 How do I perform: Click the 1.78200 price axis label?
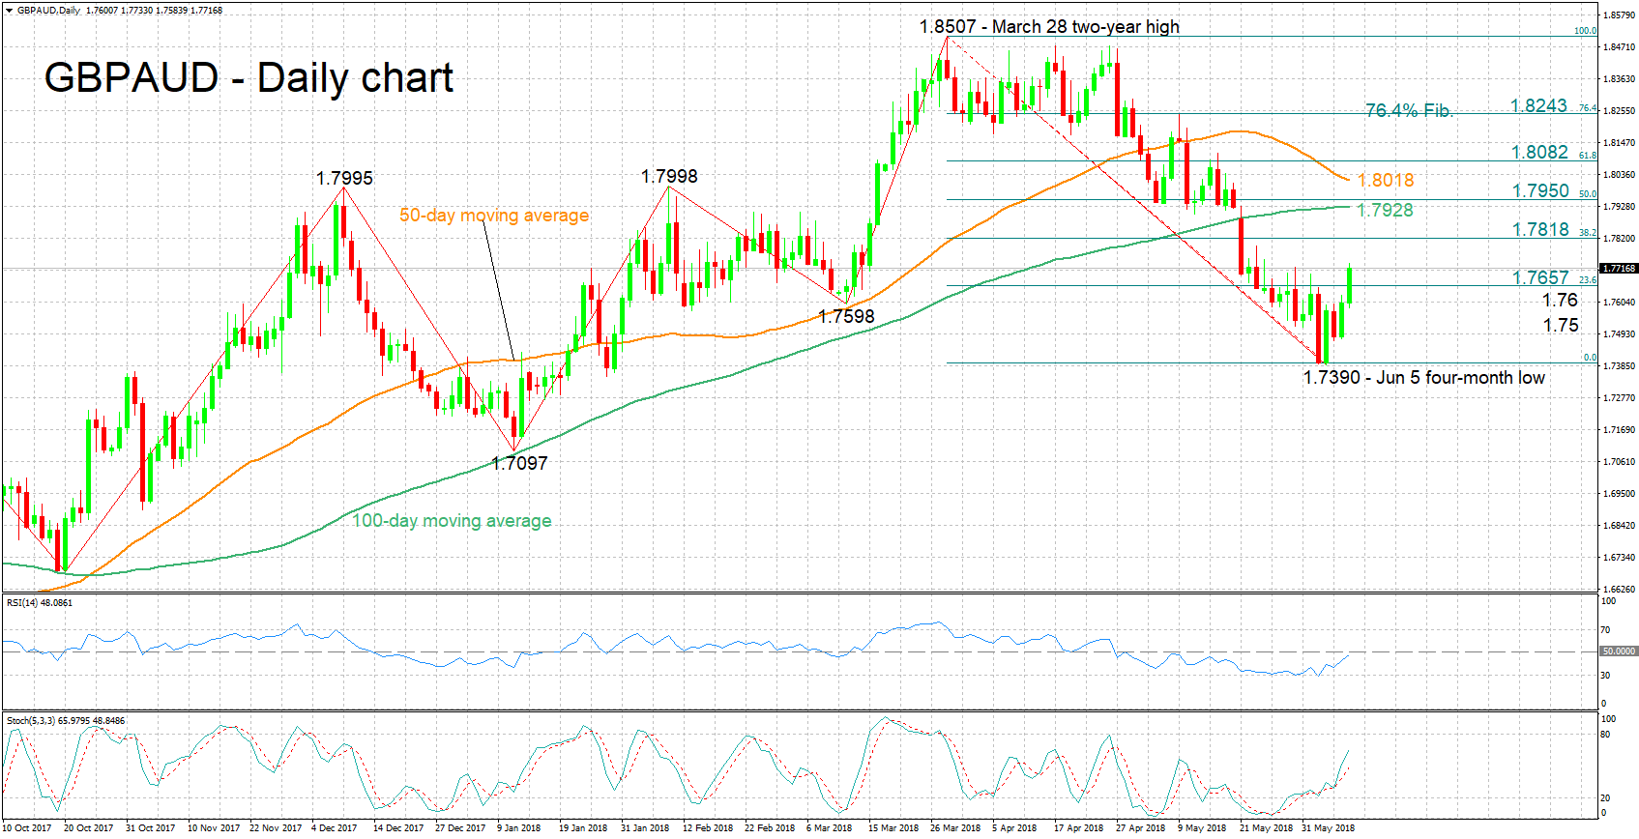(1620, 238)
